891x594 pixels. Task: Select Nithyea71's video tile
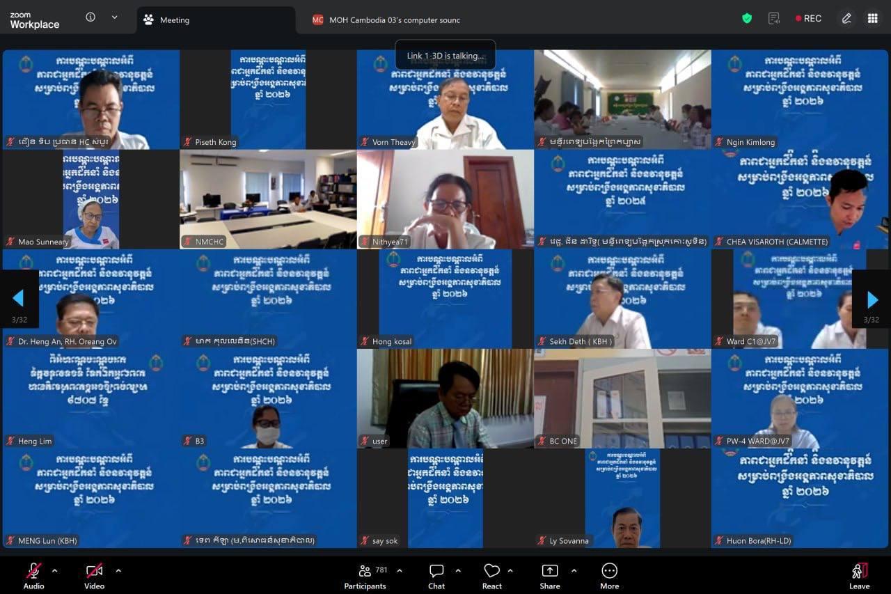(x=445, y=199)
